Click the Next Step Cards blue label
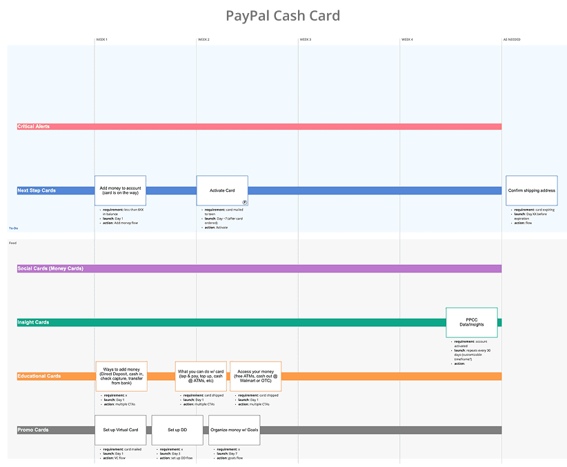567x467 pixels. pyautogui.click(x=37, y=190)
